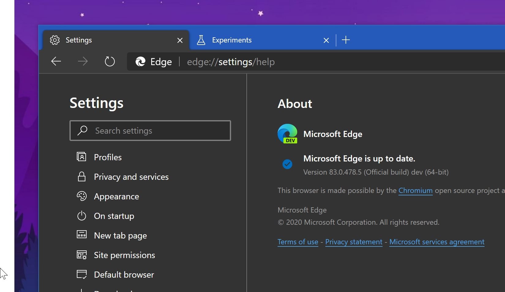The height and width of the screenshot is (292, 505).
Task: Click the gear icon on the Settings tab
Action: (x=55, y=40)
